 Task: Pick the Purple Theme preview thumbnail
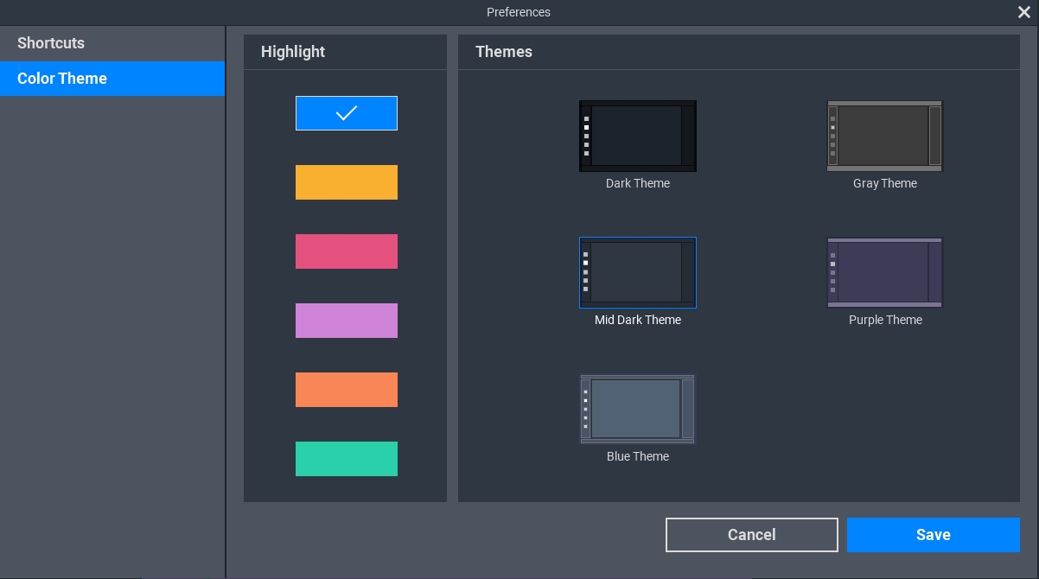(884, 273)
